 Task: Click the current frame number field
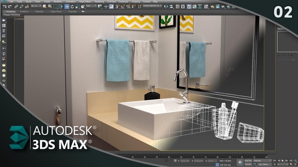coord(283,164)
